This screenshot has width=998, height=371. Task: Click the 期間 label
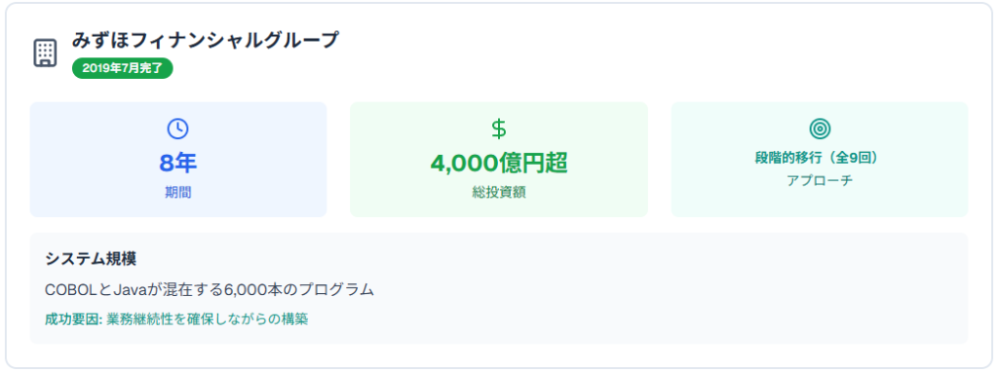(x=178, y=193)
